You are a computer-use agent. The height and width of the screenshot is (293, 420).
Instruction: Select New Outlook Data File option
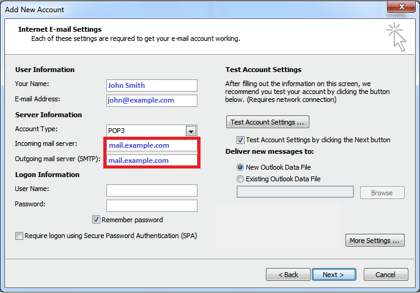point(240,167)
